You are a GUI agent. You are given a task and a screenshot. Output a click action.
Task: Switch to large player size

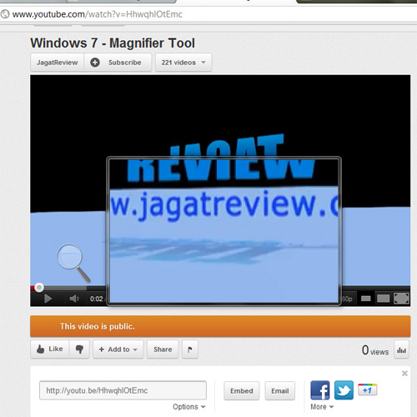(383, 299)
